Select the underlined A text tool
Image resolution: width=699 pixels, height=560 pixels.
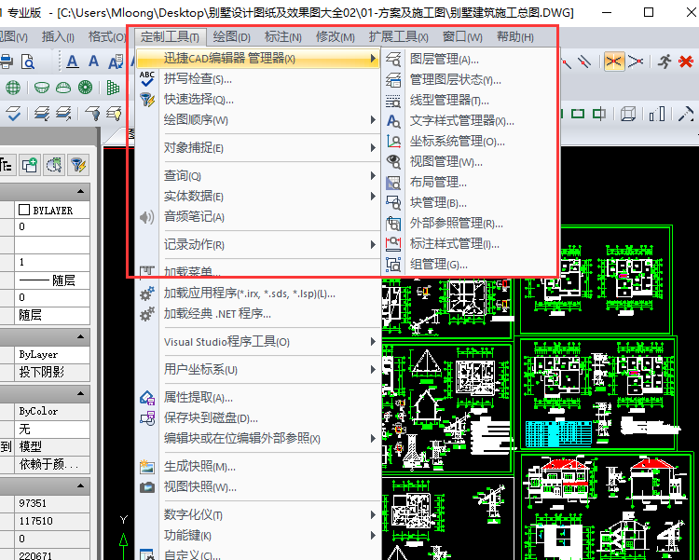point(72,61)
